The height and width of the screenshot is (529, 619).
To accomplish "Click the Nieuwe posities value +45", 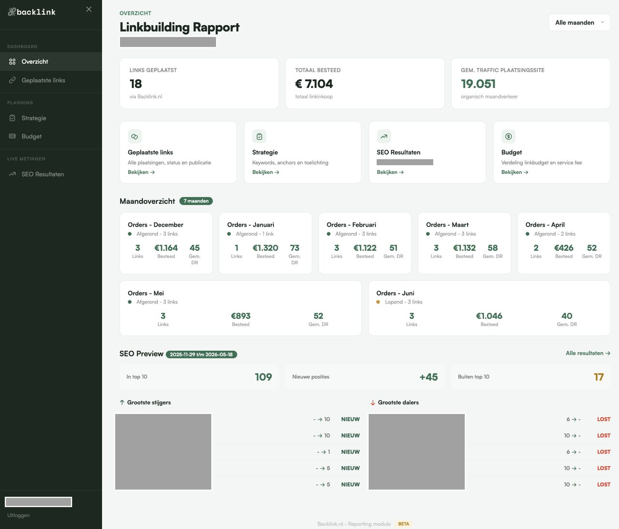I will coord(428,377).
